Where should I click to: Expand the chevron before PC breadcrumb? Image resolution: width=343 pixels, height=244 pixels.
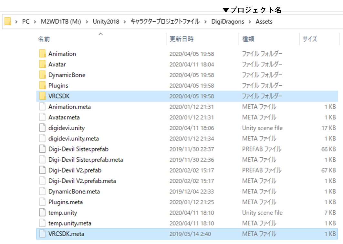coord(16,22)
